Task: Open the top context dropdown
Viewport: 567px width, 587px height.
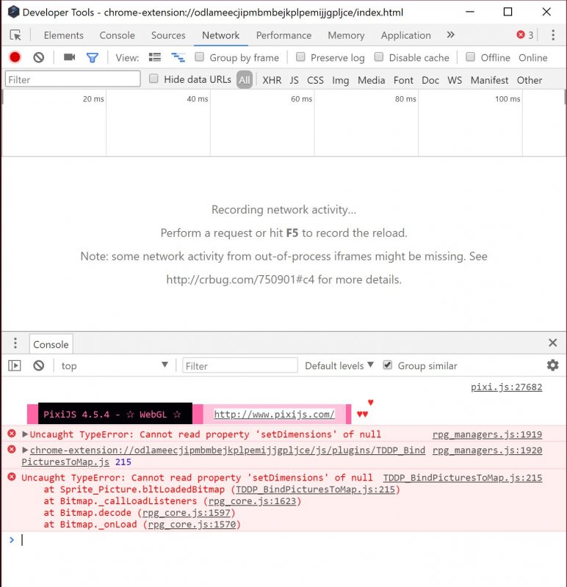Action: point(115,365)
